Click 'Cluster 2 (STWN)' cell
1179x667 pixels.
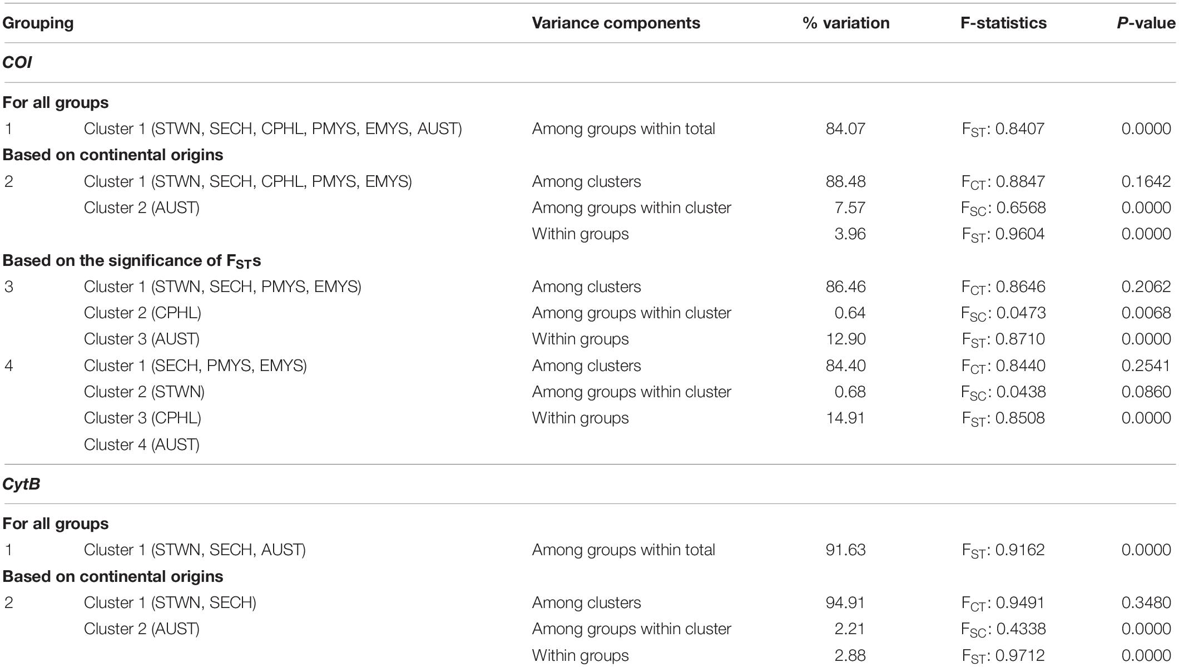pyautogui.click(x=144, y=392)
